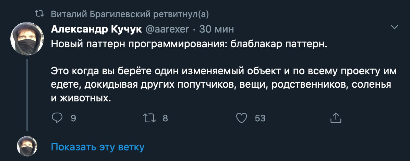
Task: Click the retweet count 8
Action: click(x=165, y=119)
